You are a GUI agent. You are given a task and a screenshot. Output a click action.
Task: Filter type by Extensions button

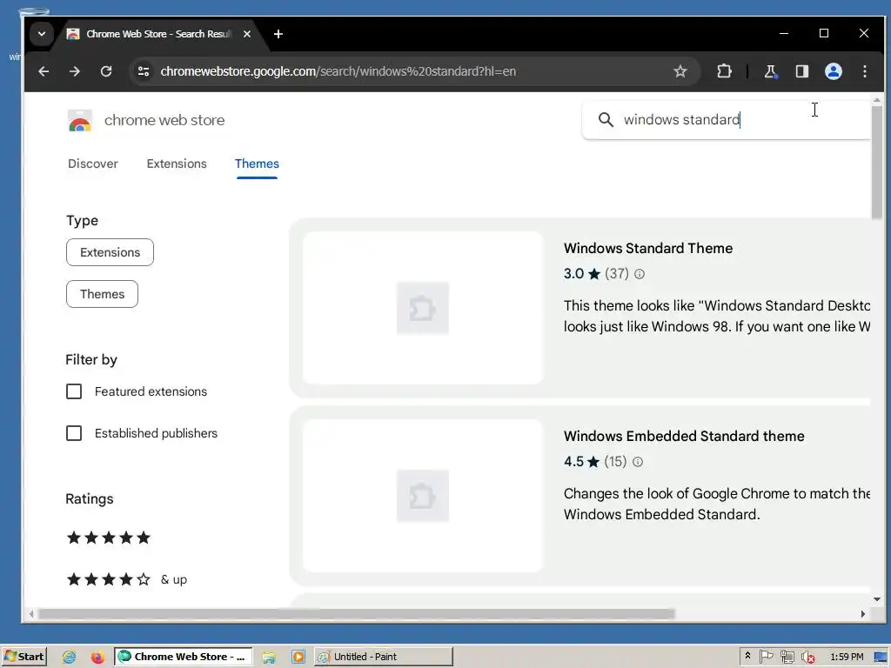[110, 252]
